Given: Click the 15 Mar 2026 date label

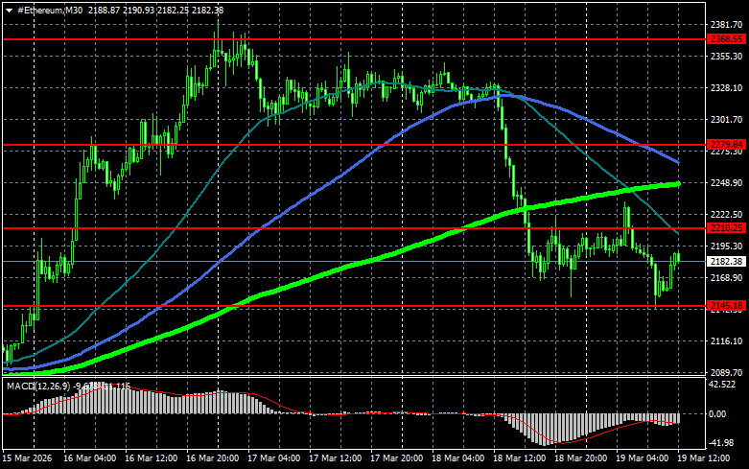Looking at the screenshot, I should coord(27,458).
